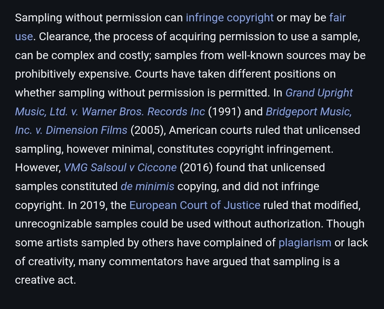
Task: Open the "VMG Salsoul v Ciccone" link
Action: pos(120,167)
